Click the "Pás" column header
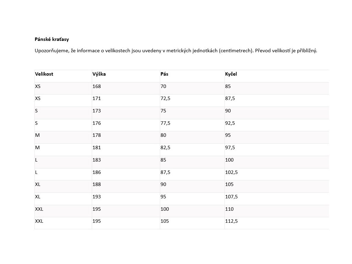Screen dimensions: 352x264 coord(164,74)
